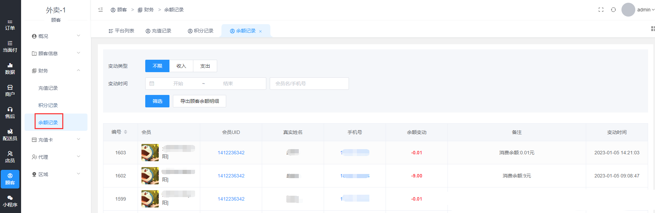Click member avatar in row 1603
Screen dimensions: 655x213
click(150, 153)
